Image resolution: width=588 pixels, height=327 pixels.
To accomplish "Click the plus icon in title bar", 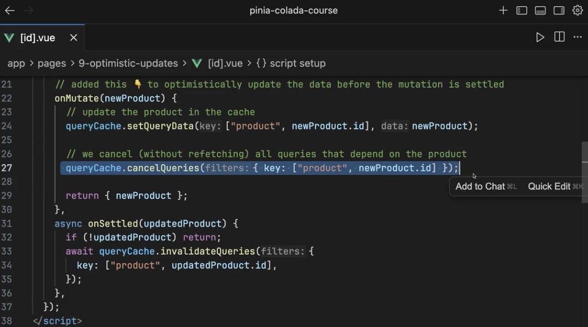I will coord(503,11).
